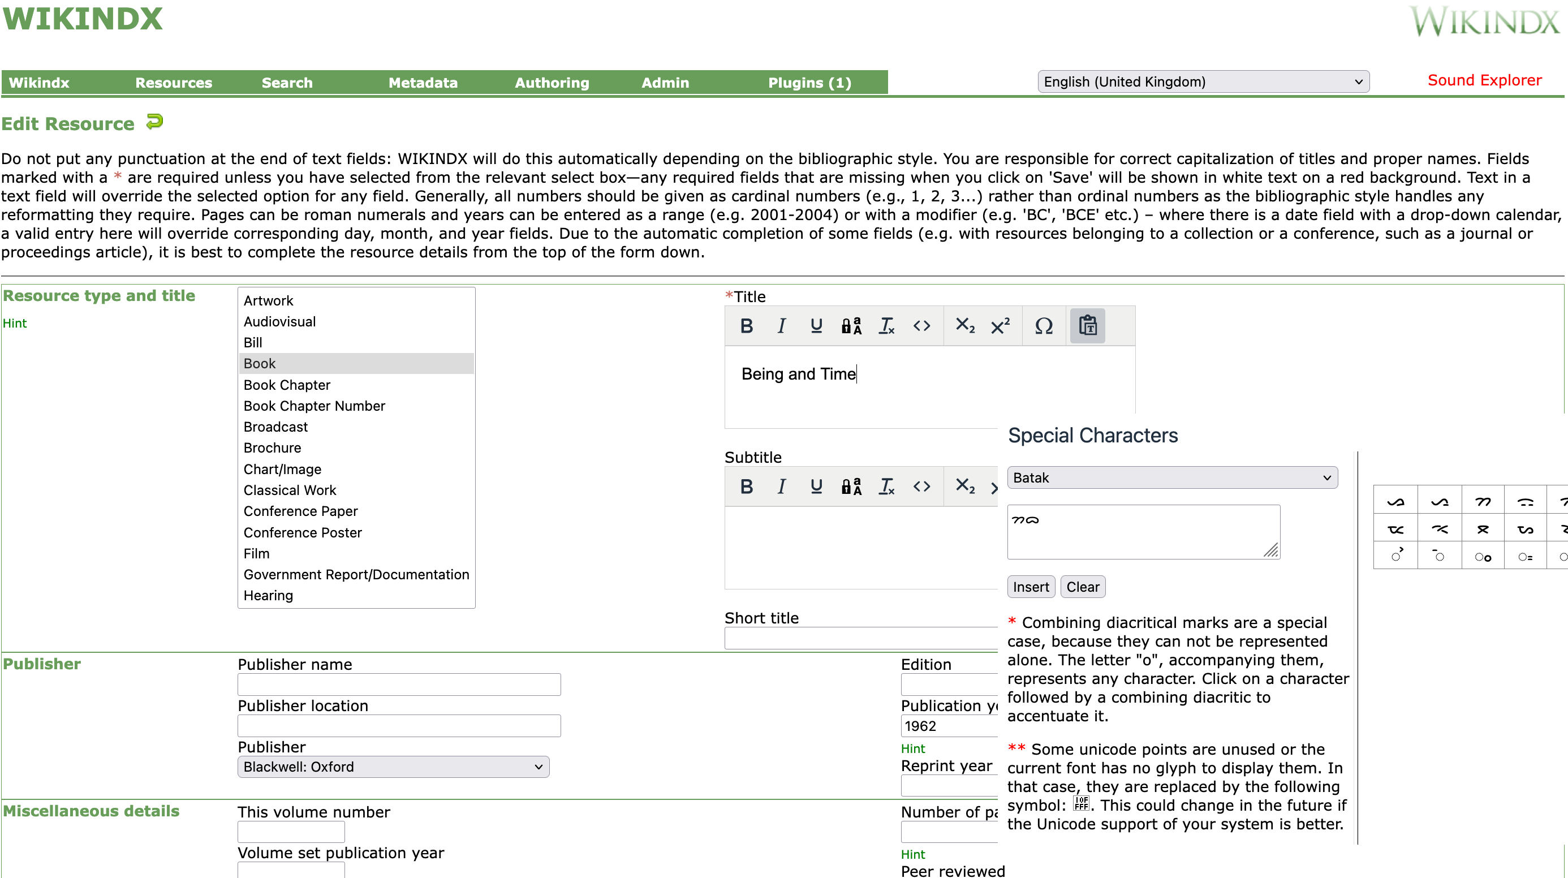Viewport: 1568px width, 878px height.
Task: Apply underline in Title editor toolbar
Action: [x=816, y=326]
